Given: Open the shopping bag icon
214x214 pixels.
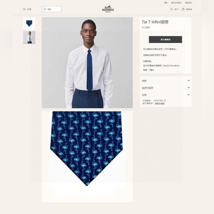Looking at the screenshot, I should pyautogui.click(x=183, y=9).
